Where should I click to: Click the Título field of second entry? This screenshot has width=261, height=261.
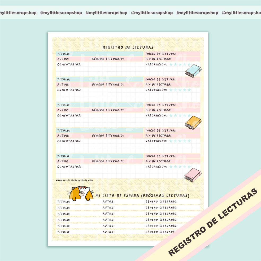(x=99, y=79)
